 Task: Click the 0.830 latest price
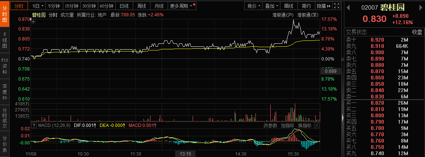click(x=374, y=19)
